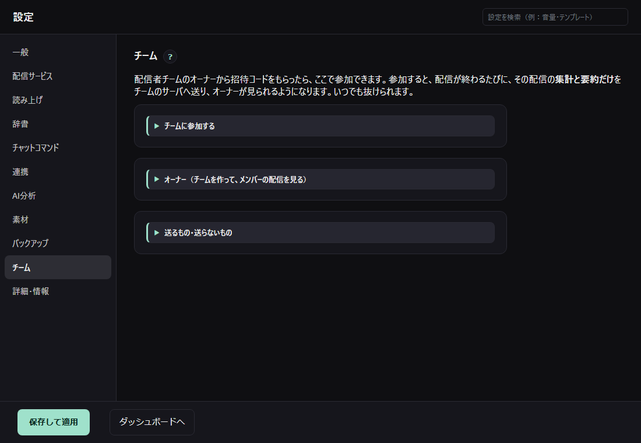This screenshot has width=641, height=443.
Task: Select the active チーム sidebar item
Action: point(58,268)
